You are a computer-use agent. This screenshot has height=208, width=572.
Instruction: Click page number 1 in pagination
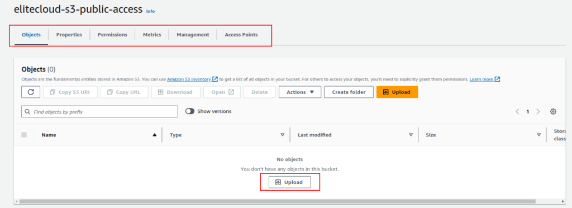coord(527,112)
